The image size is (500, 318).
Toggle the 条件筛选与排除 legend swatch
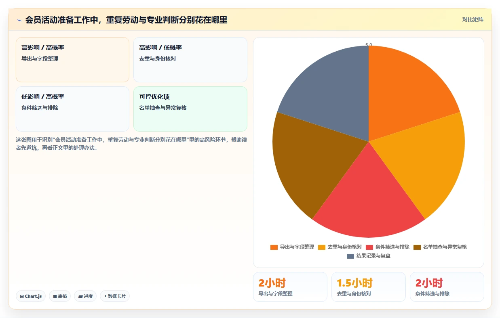point(369,247)
